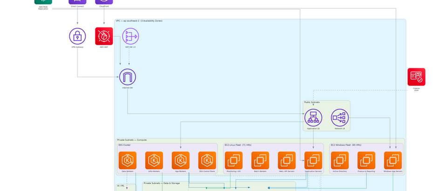Select the NAT GW ×5 icon
This screenshot has height=191, width=438.
(x=130, y=36)
